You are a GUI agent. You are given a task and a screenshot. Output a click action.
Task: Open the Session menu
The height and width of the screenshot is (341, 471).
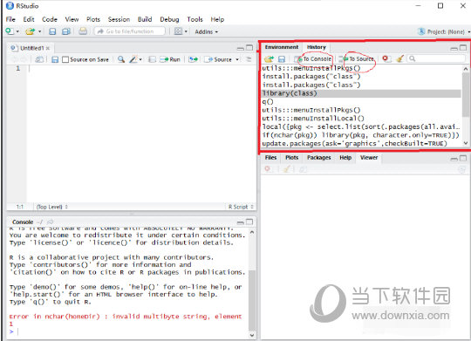click(119, 19)
